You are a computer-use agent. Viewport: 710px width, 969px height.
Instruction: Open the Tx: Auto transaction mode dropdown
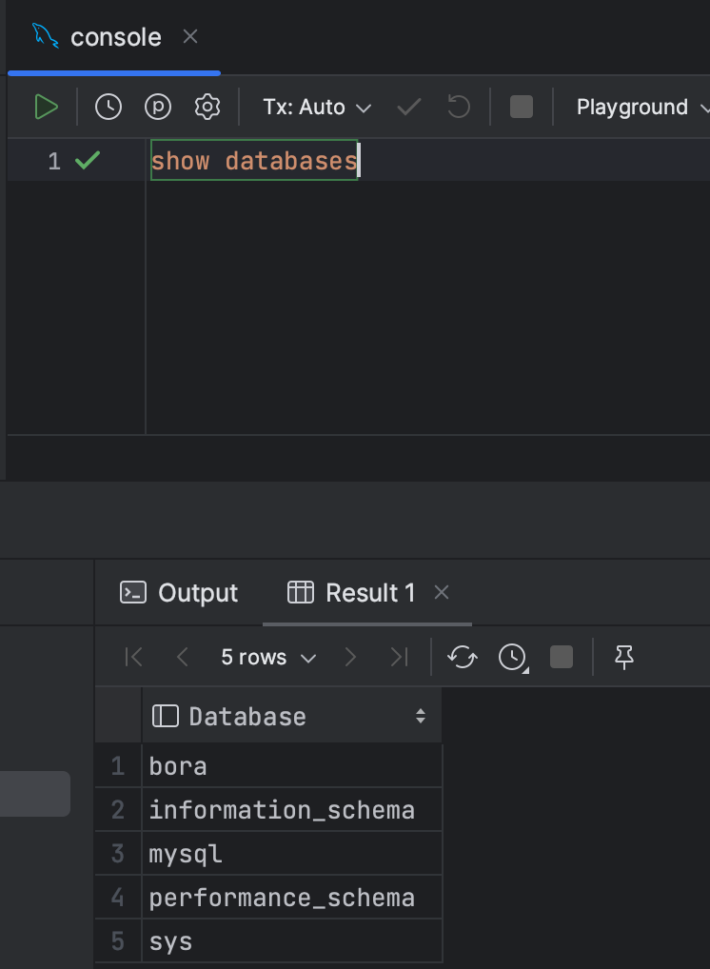(x=316, y=107)
